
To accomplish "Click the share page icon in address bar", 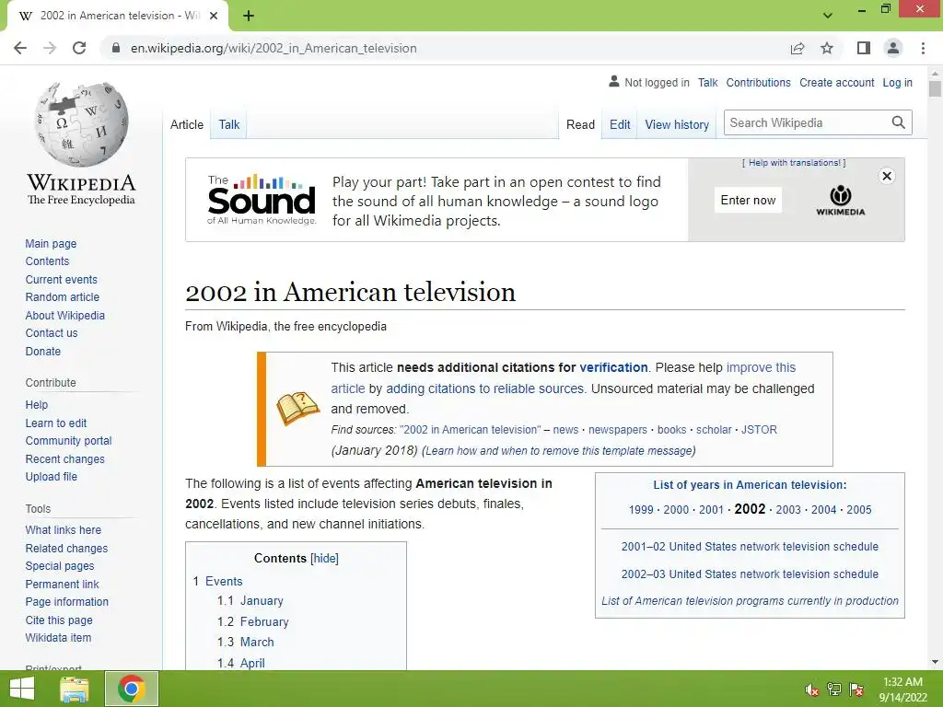I will point(797,48).
